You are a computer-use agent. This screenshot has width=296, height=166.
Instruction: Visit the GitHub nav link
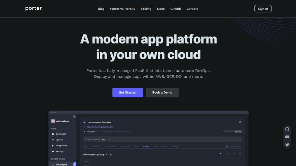point(176,9)
